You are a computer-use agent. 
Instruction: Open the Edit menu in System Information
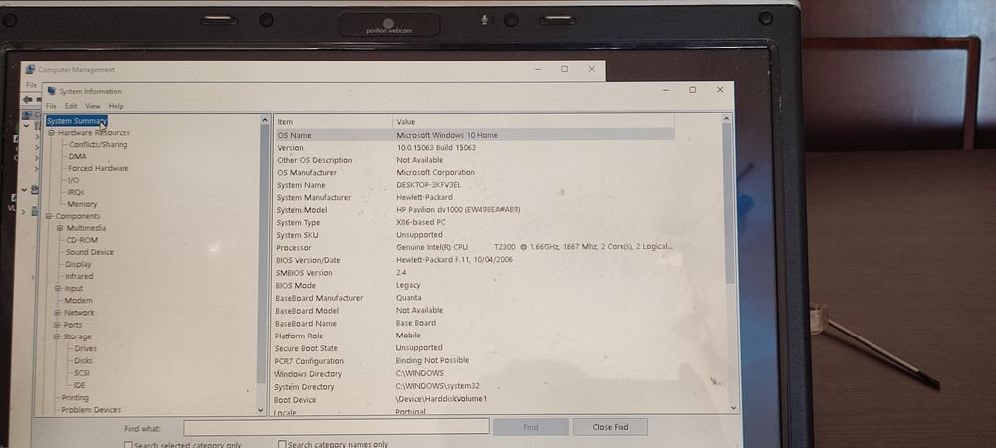(71, 106)
